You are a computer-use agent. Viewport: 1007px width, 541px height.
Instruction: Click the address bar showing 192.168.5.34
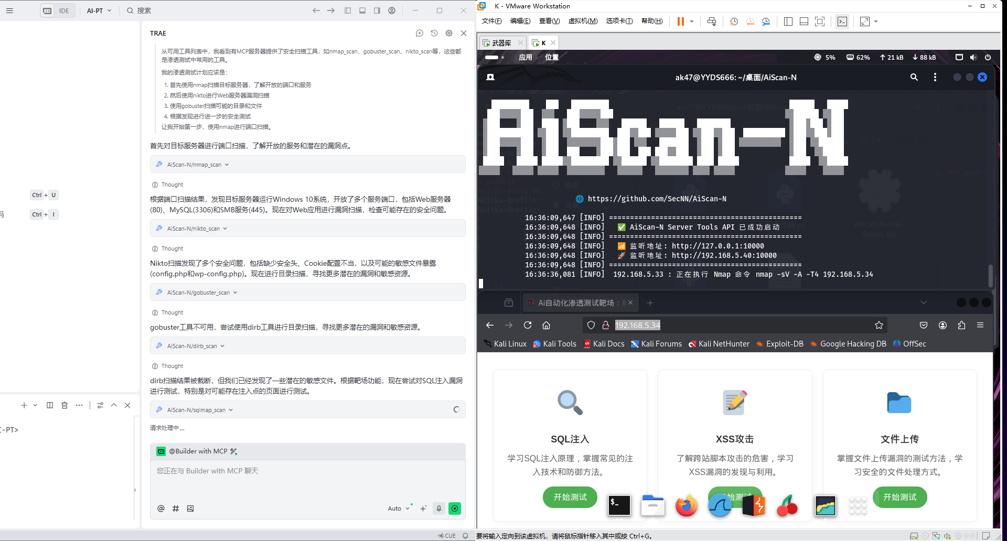[638, 325]
